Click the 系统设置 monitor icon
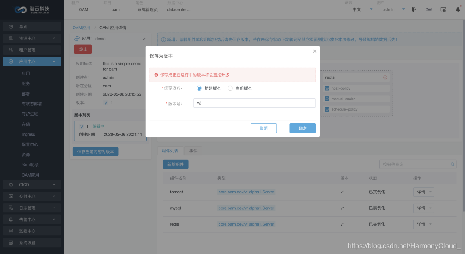This screenshot has height=254, width=465. point(11,242)
